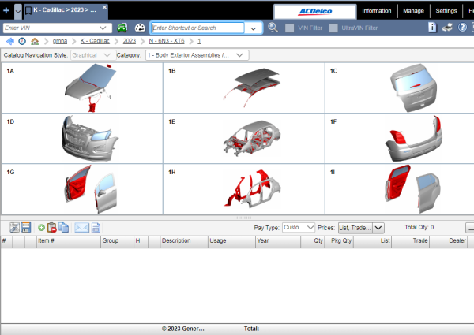Click the picklist edit icon in the lower toolbar
The height and width of the screenshot is (335, 474).
click(x=14, y=227)
